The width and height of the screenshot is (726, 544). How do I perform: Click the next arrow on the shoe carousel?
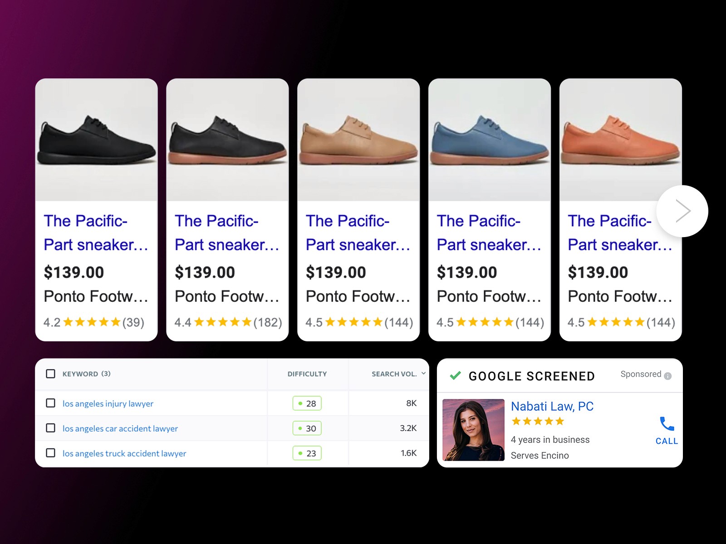(x=682, y=211)
